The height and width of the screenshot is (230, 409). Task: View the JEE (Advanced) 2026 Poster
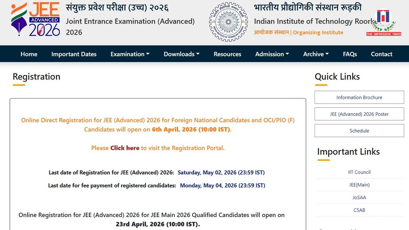(359, 114)
